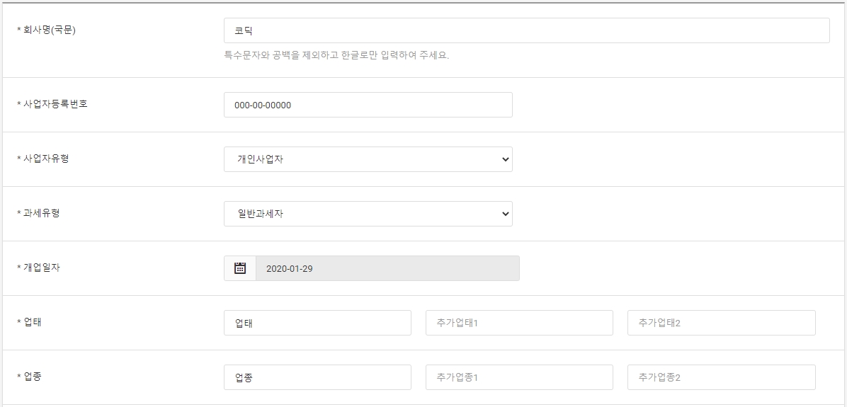
Task: Select the 개업일자 date field 2020-01-29
Action: [388, 268]
